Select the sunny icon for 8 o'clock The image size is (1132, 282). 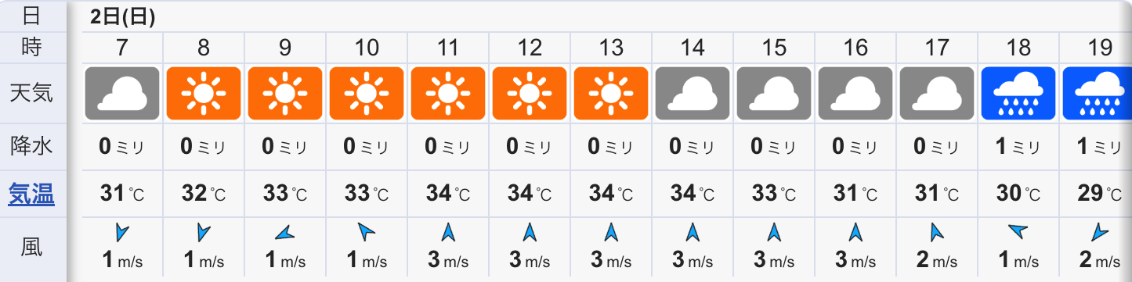204,94
